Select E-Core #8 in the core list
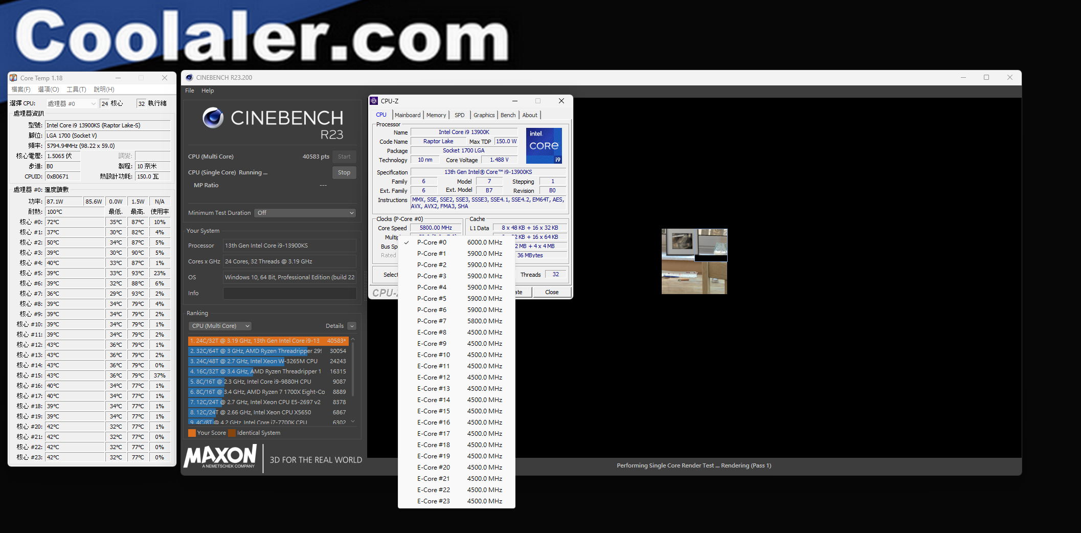Image resolution: width=1081 pixels, height=533 pixels. click(x=456, y=332)
